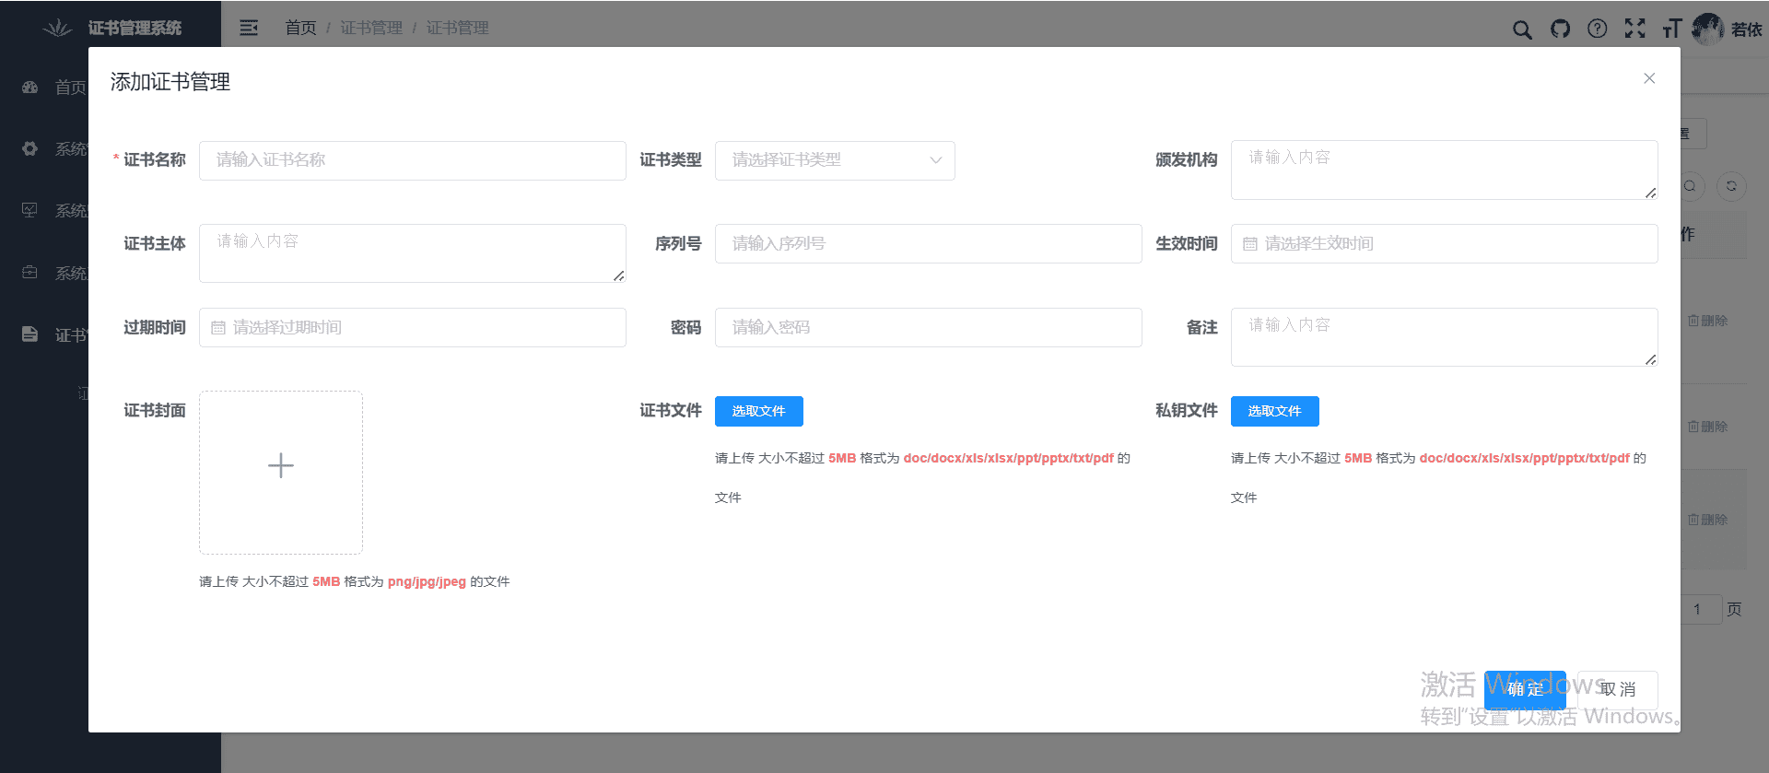Viewport: 1769px width, 773px height.
Task: Click the 备注 text area
Action: (x=1444, y=337)
